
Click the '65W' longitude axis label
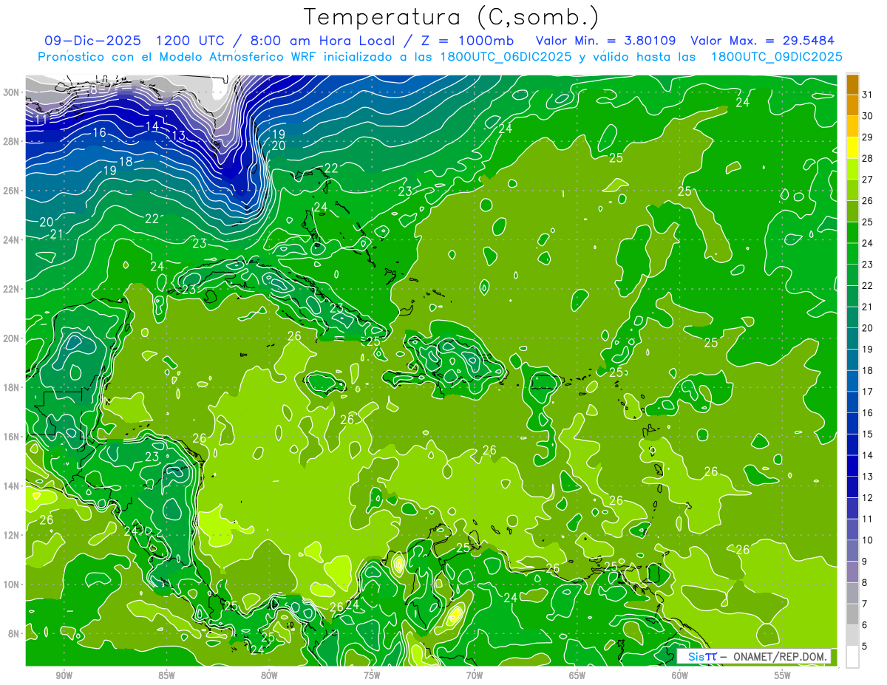(577, 675)
